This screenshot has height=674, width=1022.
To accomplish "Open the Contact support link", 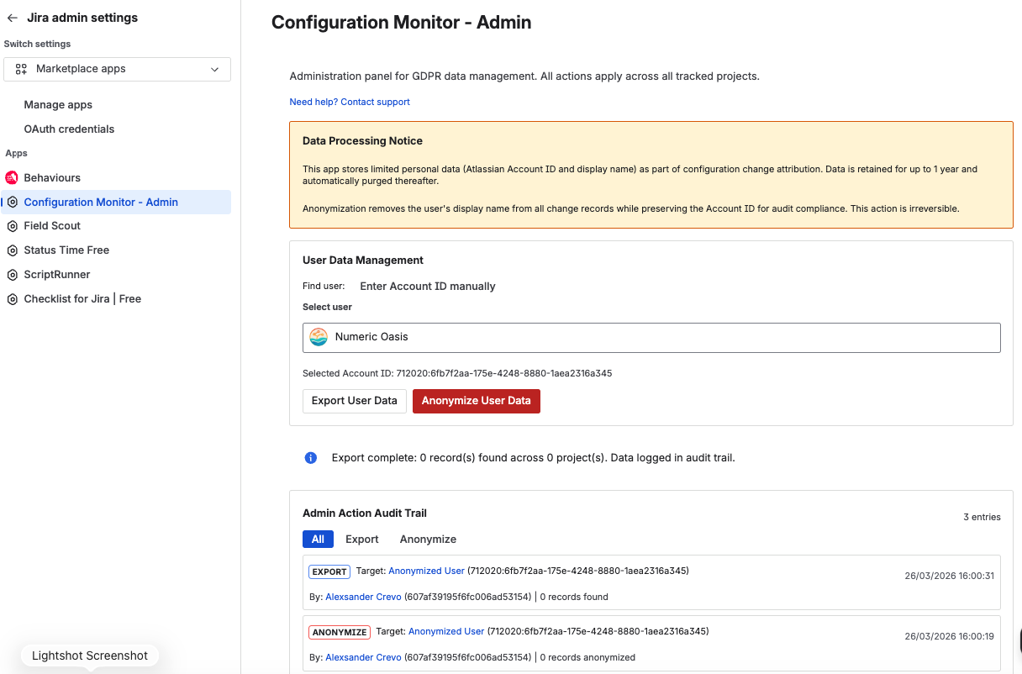I will pyautogui.click(x=375, y=102).
